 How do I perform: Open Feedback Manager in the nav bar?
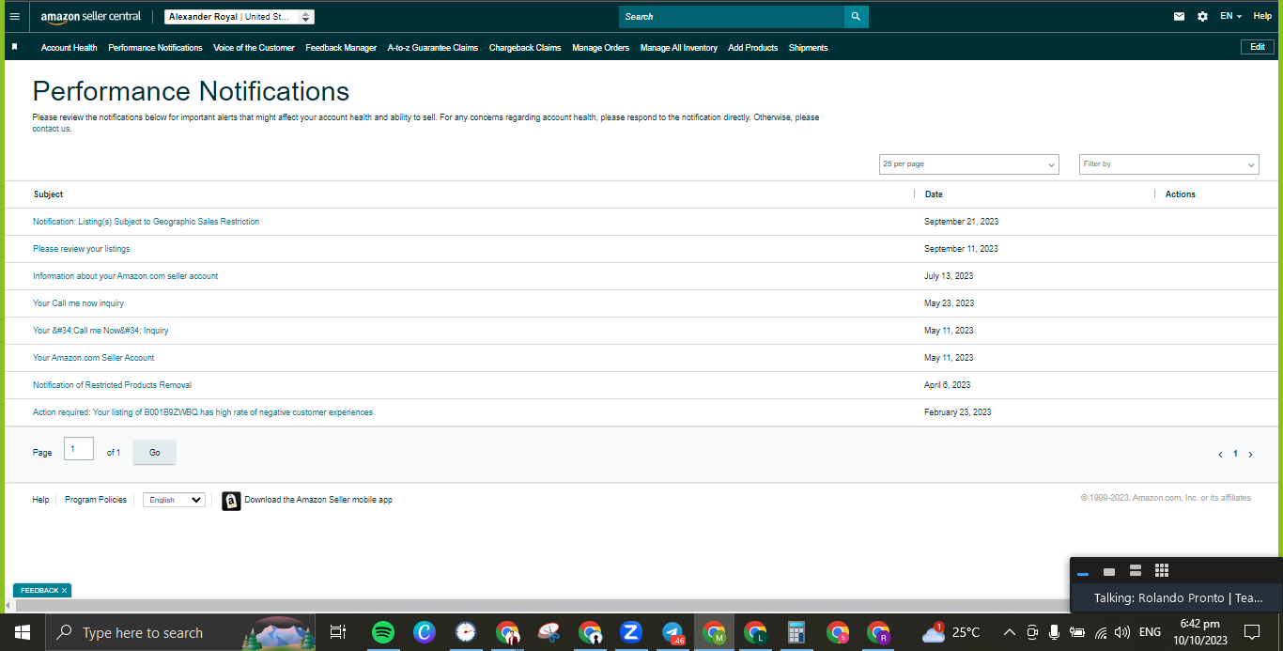coord(341,48)
